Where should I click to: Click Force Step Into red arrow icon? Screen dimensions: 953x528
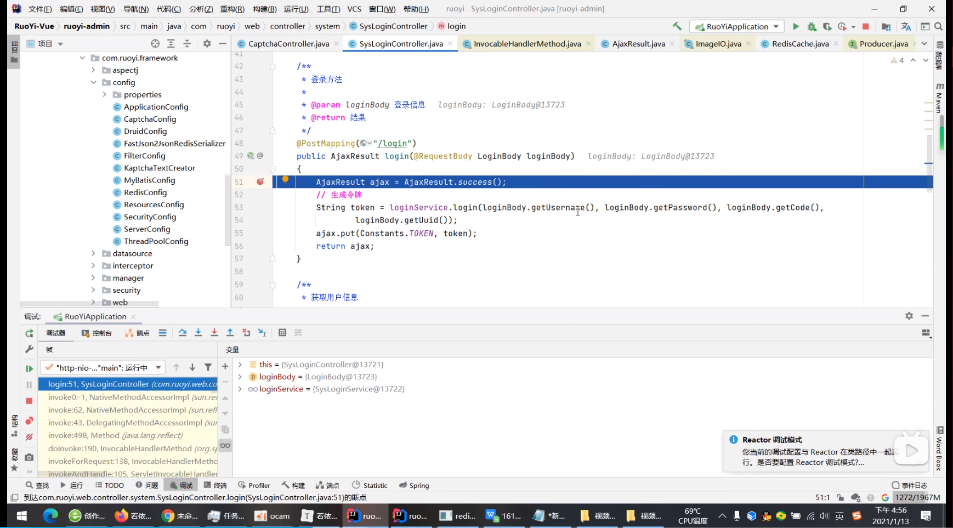click(214, 333)
